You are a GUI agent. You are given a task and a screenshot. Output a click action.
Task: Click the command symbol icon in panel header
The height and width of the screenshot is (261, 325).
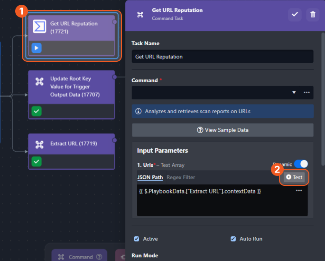click(x=140, y=15)
